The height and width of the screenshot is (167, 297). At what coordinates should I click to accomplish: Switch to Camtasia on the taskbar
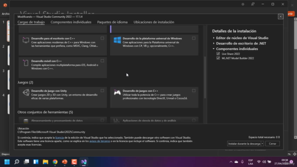click(74, 162)
